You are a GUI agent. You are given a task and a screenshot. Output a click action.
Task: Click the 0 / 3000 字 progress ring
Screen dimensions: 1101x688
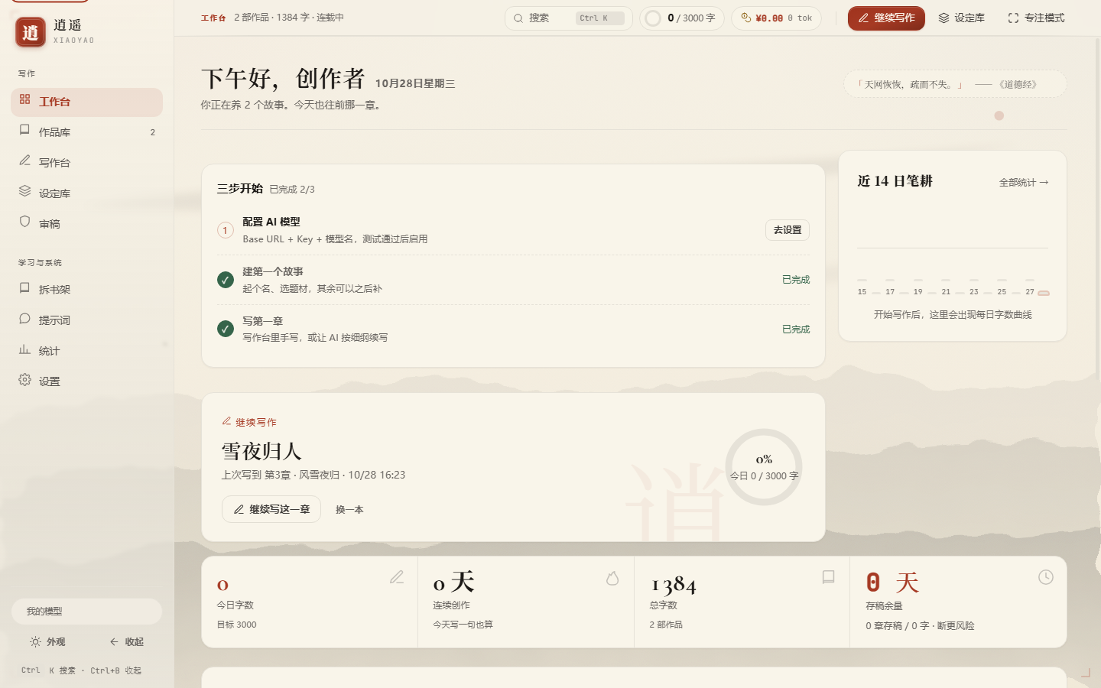[x=653, y=18]
